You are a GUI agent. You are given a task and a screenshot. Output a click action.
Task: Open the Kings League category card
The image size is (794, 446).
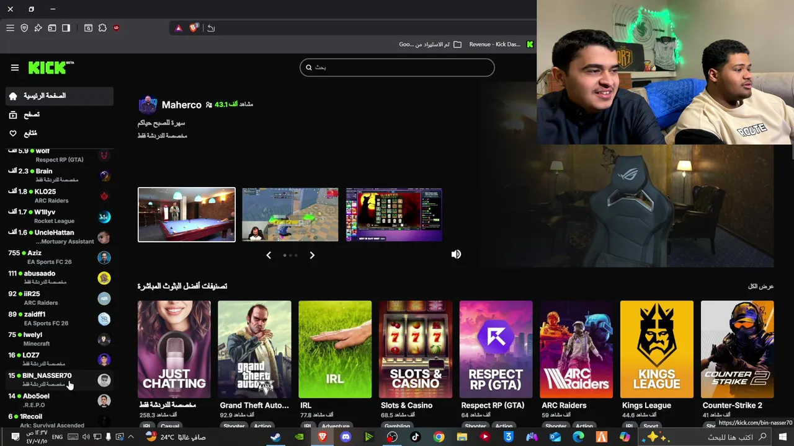click(x=657, y=349)
